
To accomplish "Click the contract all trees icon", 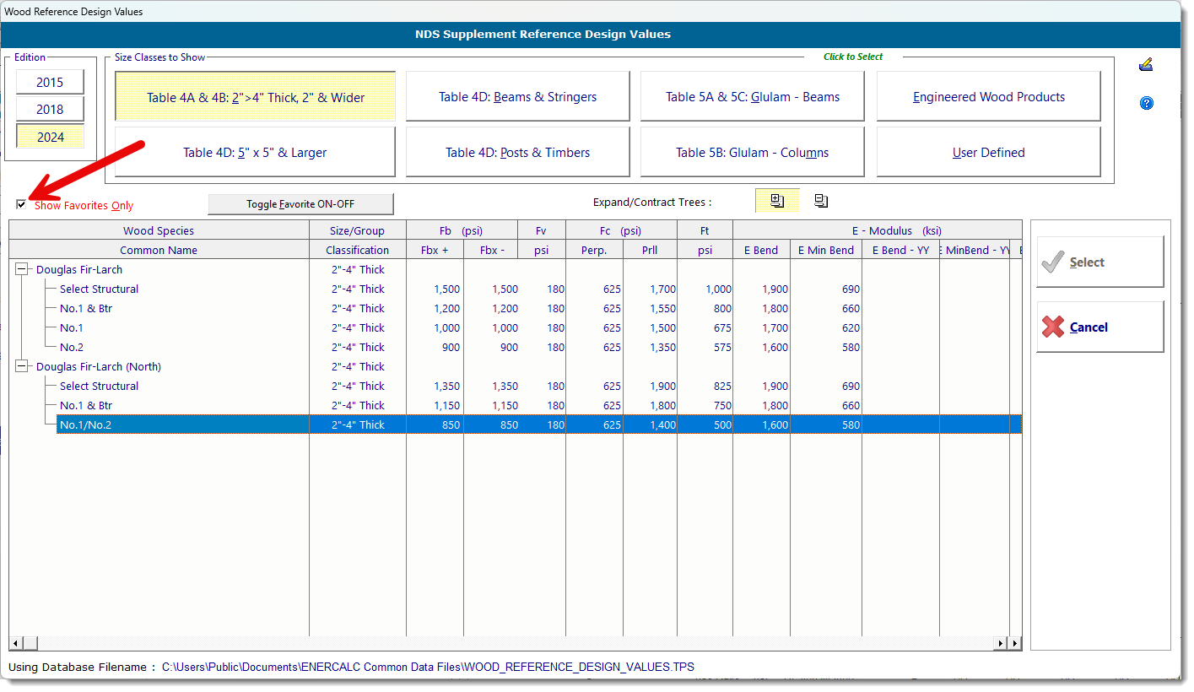I will (821, 201).
